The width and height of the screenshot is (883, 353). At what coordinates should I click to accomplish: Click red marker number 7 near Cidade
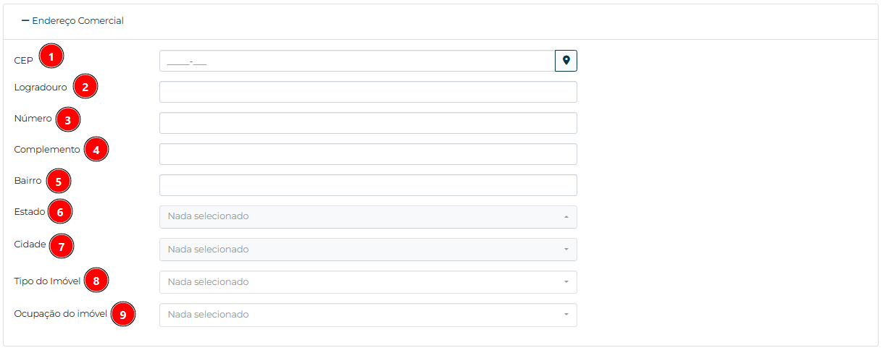[x=62, y=246]
